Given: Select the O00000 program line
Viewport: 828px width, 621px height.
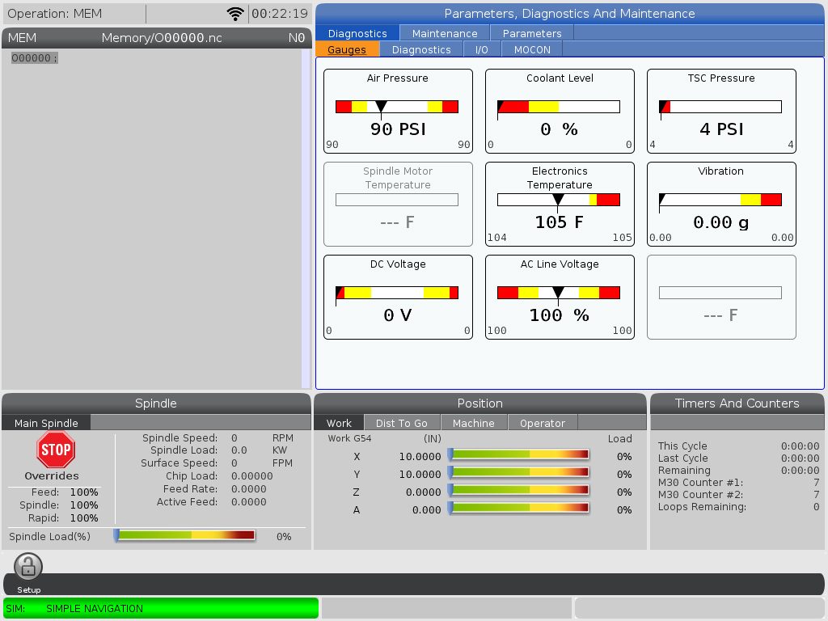Looking at the screenshot, I should [x=35, y=58].
